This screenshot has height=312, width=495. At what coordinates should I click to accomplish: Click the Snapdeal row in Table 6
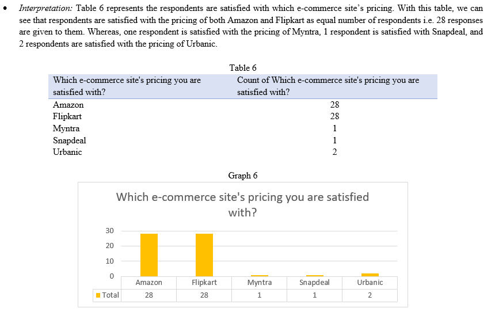point(243,140)
